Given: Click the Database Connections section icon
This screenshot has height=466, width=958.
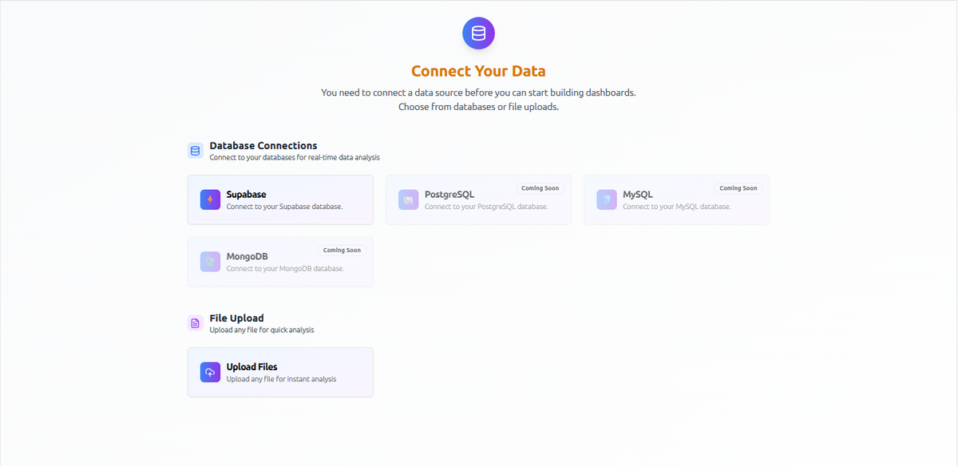Looking at the screenshot, I should click(195, 151).
